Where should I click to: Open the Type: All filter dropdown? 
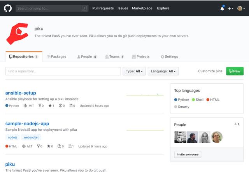pos(134,71)
